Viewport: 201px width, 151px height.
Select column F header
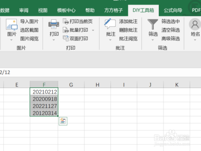pos(44,85)
